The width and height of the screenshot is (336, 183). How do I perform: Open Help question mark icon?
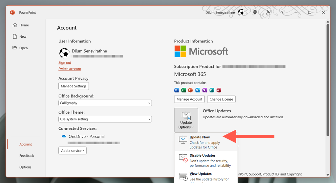tap(282, 12)
